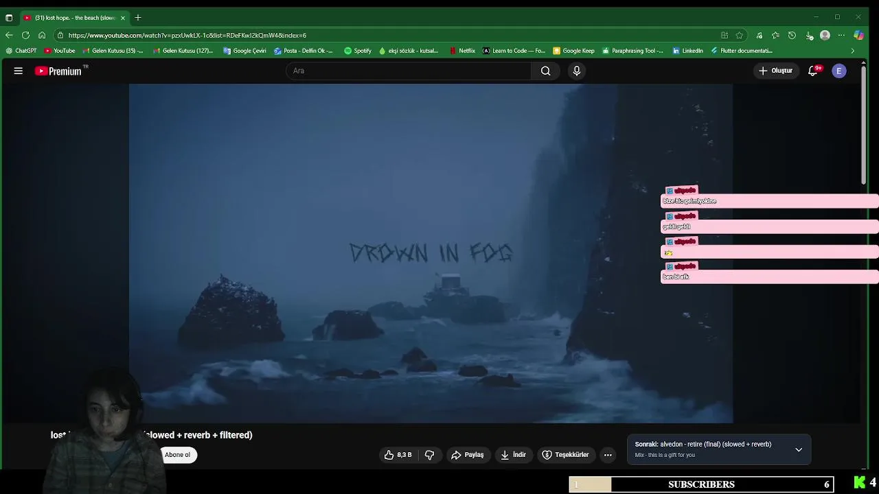This screenshot has height=494, width=879.
Task: View site information lock icon
Action: 60,35
